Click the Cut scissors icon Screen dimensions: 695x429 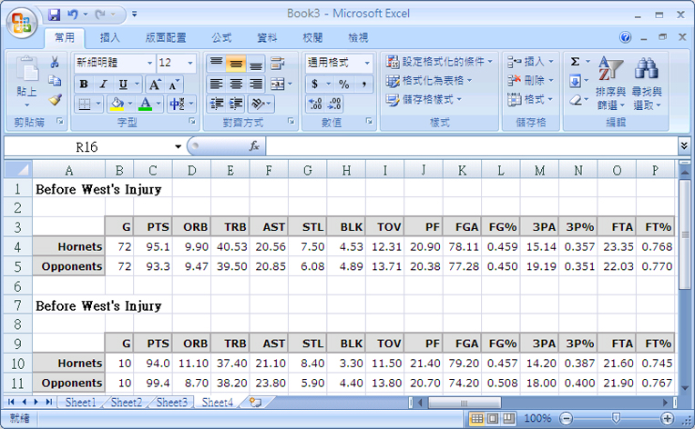click(56, 63)
